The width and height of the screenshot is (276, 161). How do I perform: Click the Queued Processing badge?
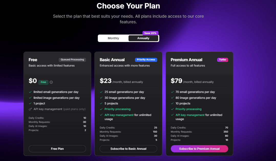72,60
